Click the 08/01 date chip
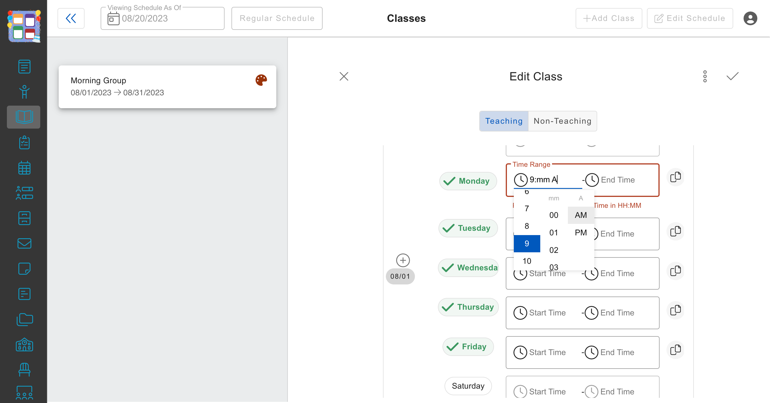 coord(400,276)
